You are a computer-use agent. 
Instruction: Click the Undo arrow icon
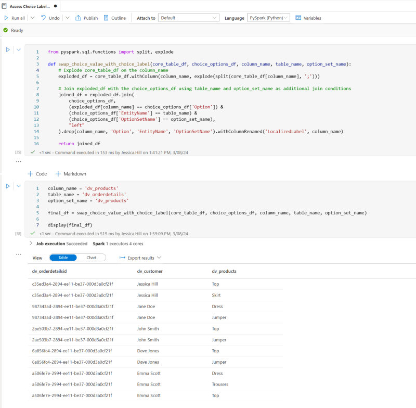coord(44,18)
